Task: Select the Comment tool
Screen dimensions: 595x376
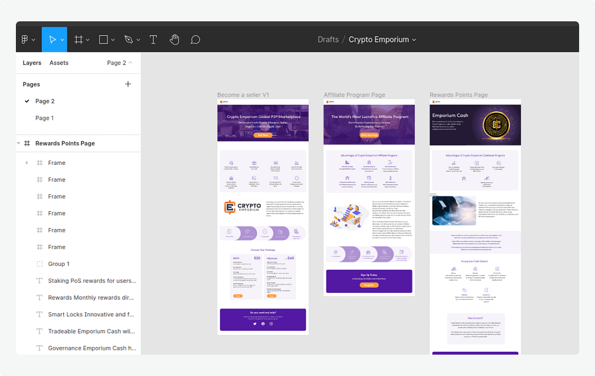Action: pos(195,39)
